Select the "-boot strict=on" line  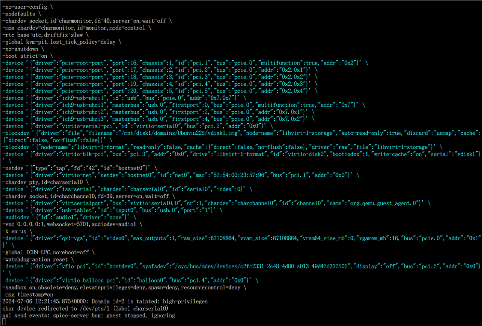(x=27, y=56)
